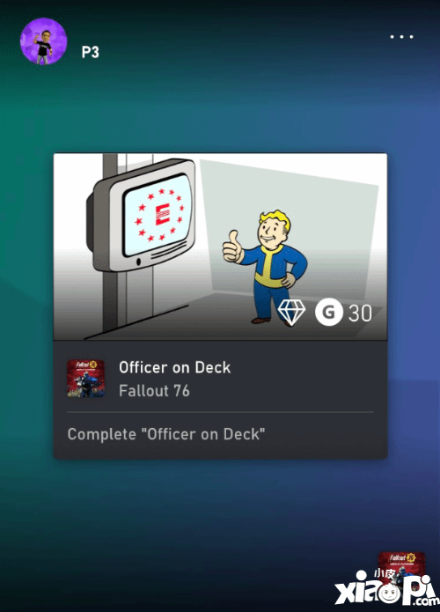Select the Officer on Deck achievement title
Screen dimensions: 440x612
(x=175, y=367)
